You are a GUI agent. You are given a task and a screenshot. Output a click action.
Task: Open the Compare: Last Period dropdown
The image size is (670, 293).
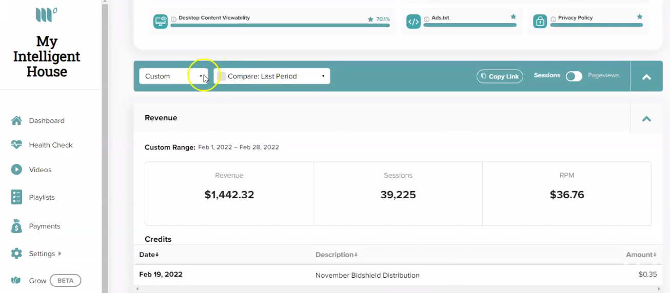click(x=272, y=76)
